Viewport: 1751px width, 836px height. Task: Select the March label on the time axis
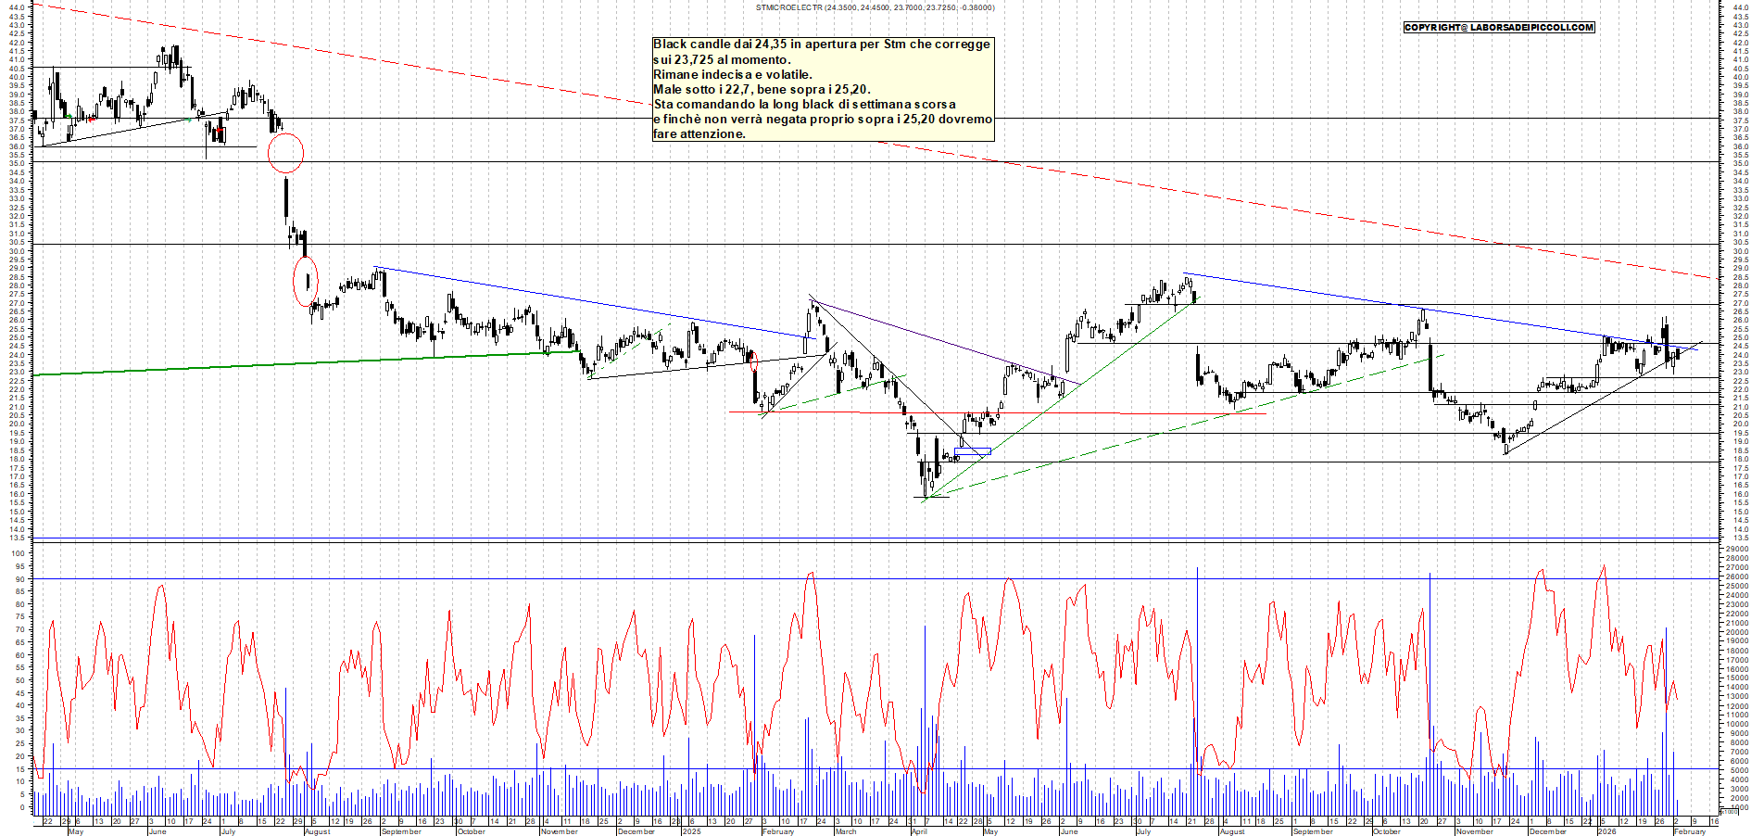click(x=846, y=831)
